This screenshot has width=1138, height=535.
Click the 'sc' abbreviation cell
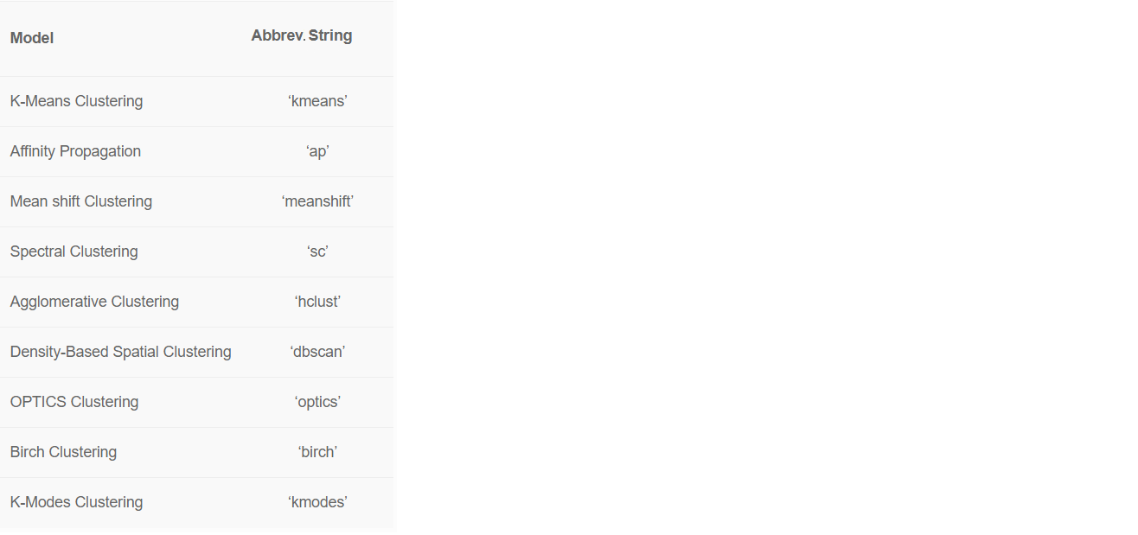click(317, 252)
